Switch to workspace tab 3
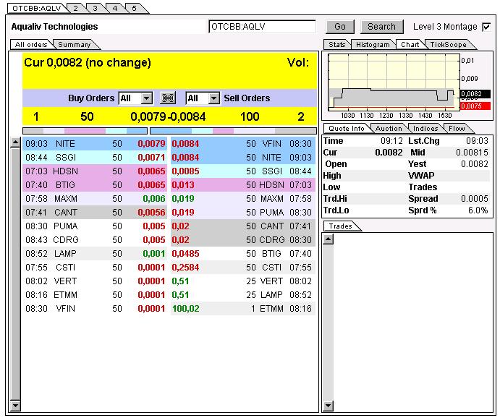Screen dimensions: 500x418 coord(95,8)
